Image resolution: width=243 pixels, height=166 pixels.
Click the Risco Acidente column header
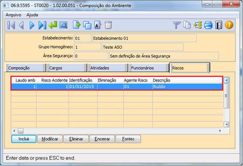pyautogui.click(x=53, y=80)
